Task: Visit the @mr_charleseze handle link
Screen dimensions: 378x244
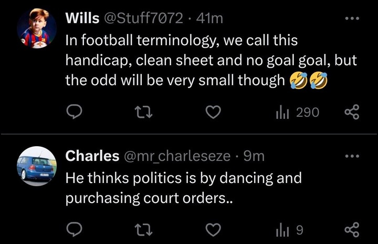Action: [x=177, y=156]
